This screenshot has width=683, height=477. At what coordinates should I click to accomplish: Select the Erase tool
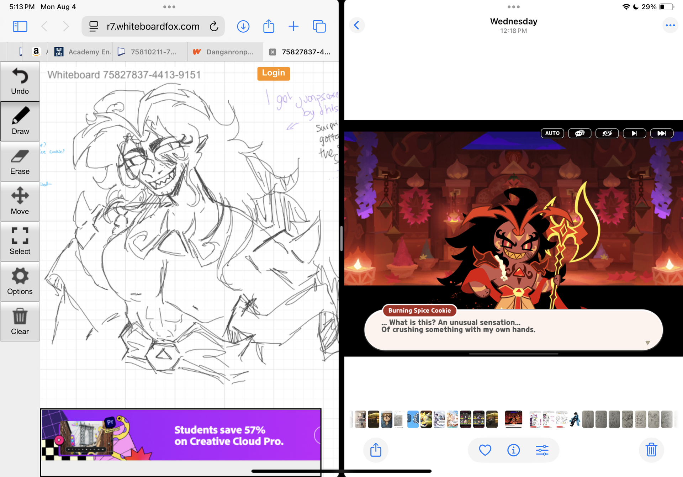point(20,161)
